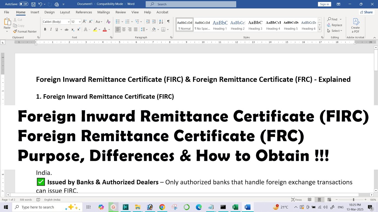
Task: Toggle Focus mode in status bar
Action: point(296,200)
